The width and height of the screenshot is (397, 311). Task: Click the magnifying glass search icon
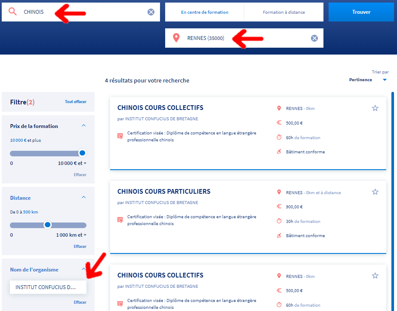point(12,12)
